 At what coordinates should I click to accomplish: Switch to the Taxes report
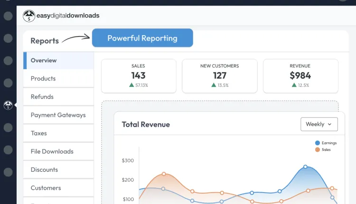(58, 133)
